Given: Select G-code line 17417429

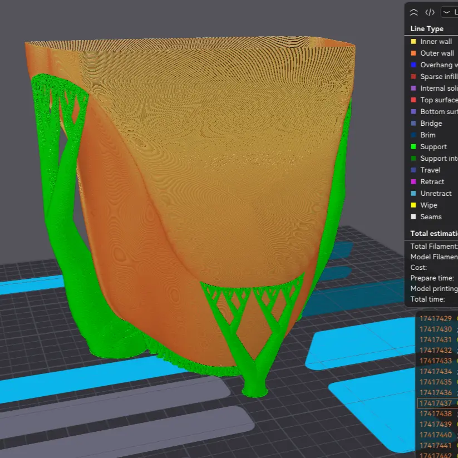Looking at the screenshot, I should point(435,318).
